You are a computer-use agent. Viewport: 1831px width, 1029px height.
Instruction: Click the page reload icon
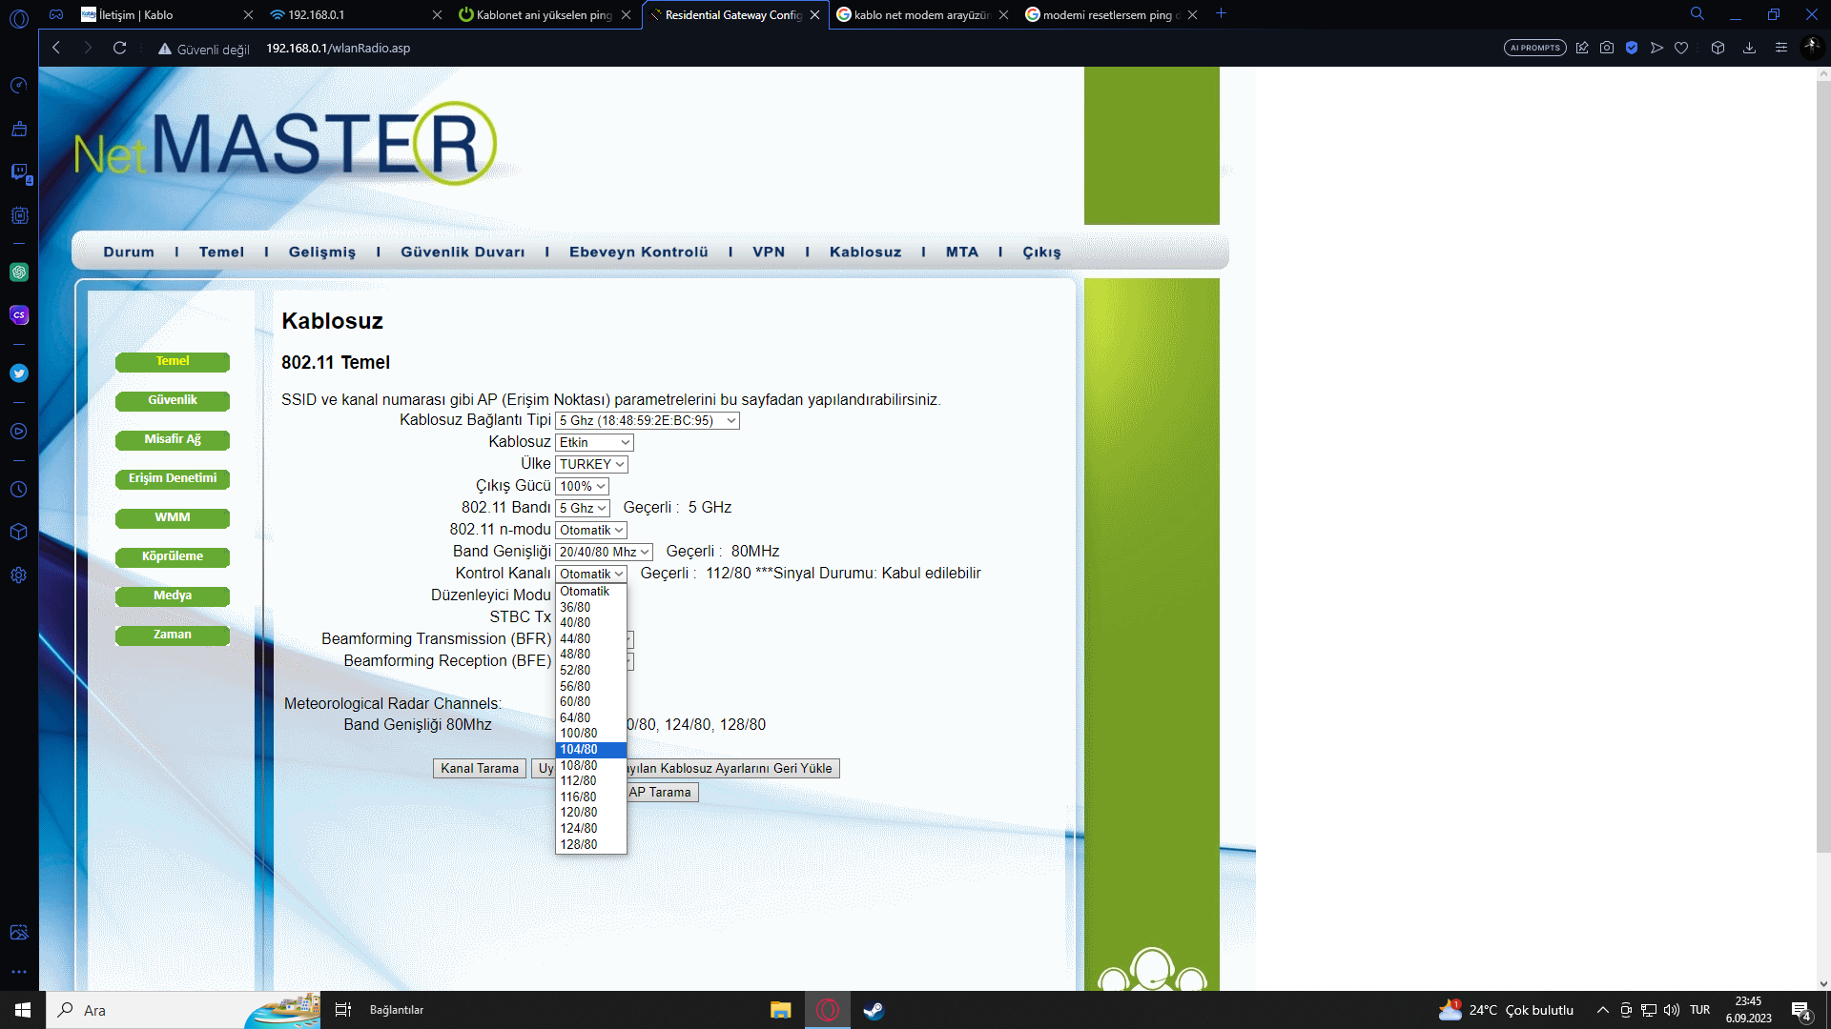[120, 49]
